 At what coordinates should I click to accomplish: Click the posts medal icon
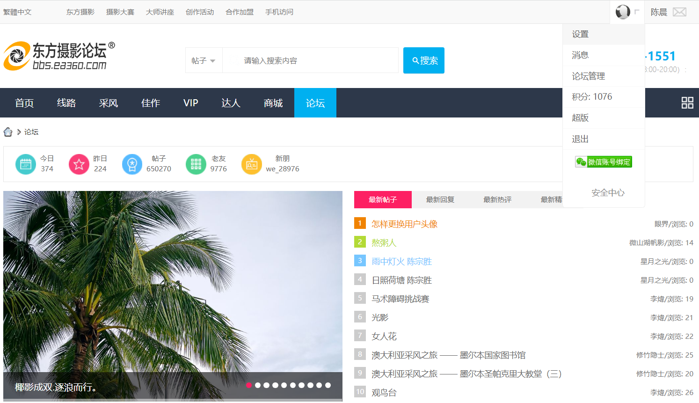click(132, 164)
